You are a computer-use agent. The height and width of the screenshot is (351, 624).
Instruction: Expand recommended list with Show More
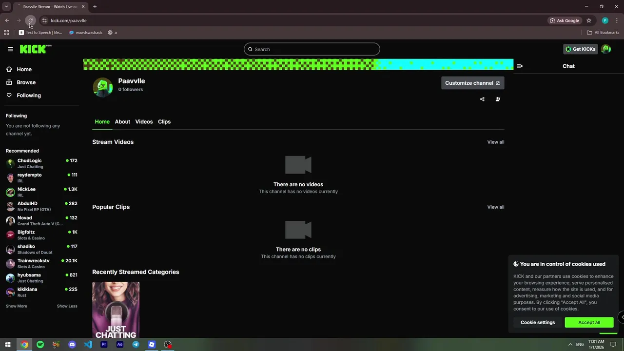(17, 306)
